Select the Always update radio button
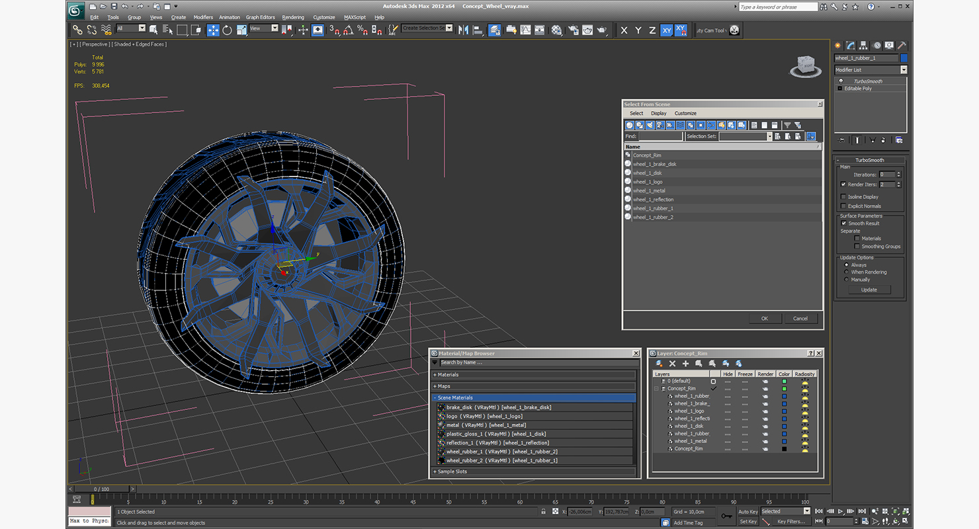Screen dimensions: 979x529 point(847,264)
